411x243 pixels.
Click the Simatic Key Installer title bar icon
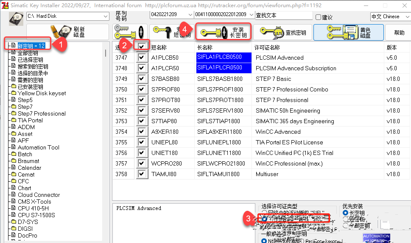(x=5, y=5)
